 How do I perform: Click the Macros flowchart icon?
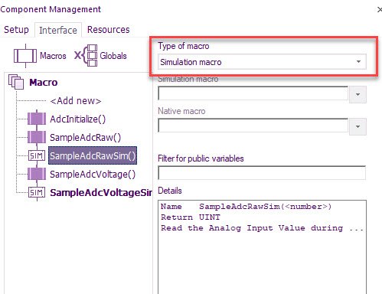25,56
